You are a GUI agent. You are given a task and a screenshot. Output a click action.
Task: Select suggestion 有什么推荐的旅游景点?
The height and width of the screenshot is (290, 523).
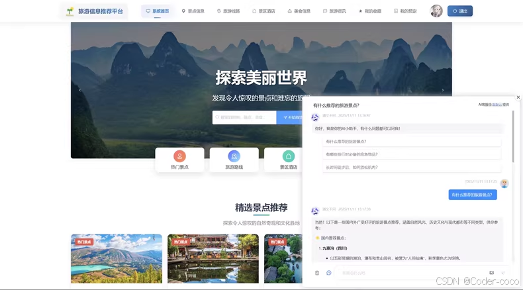coord(412,142)
